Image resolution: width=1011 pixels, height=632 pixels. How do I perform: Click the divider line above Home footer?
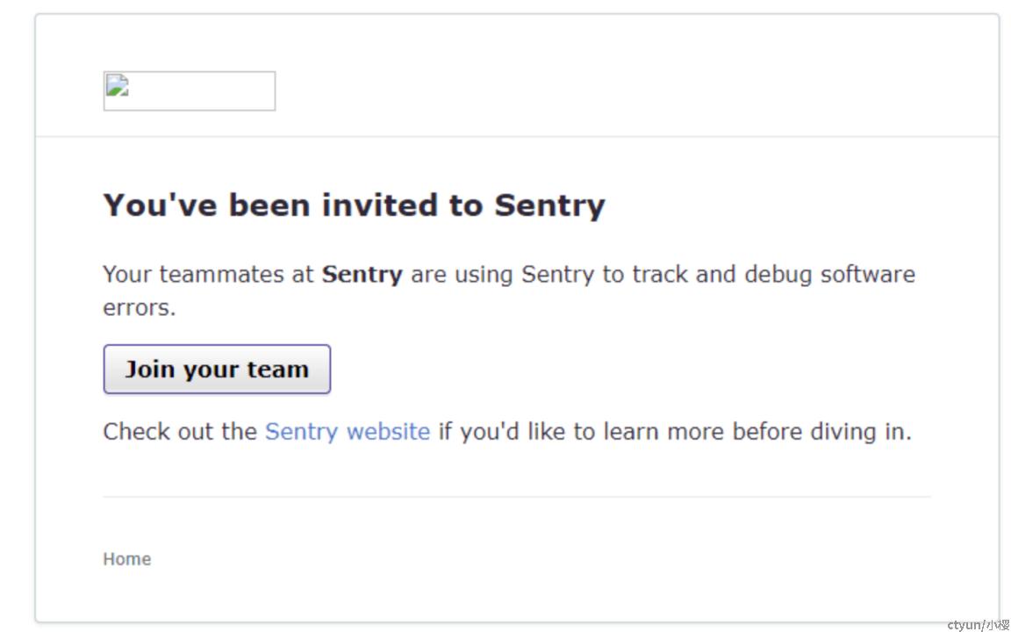(517, 497)
